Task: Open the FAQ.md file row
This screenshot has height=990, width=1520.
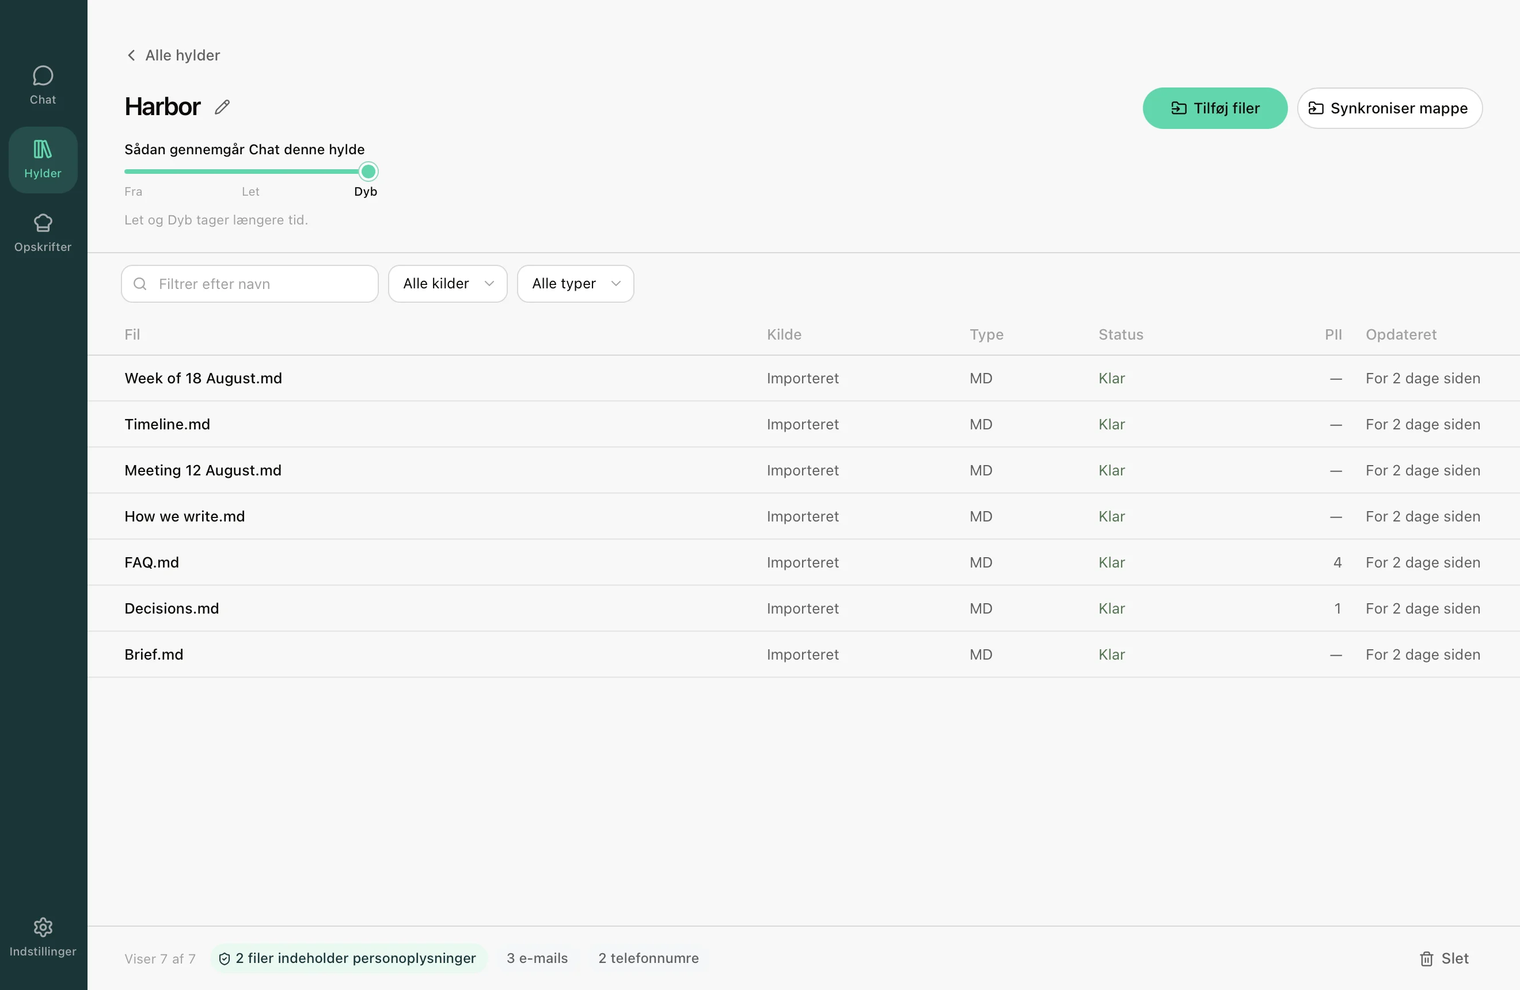Action: 803,562
